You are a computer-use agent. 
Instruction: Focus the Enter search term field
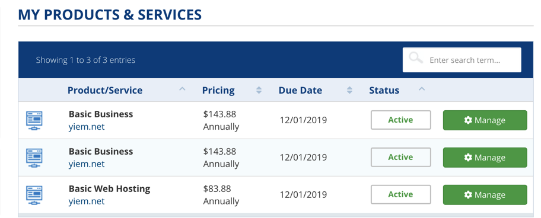pos(462,60)
